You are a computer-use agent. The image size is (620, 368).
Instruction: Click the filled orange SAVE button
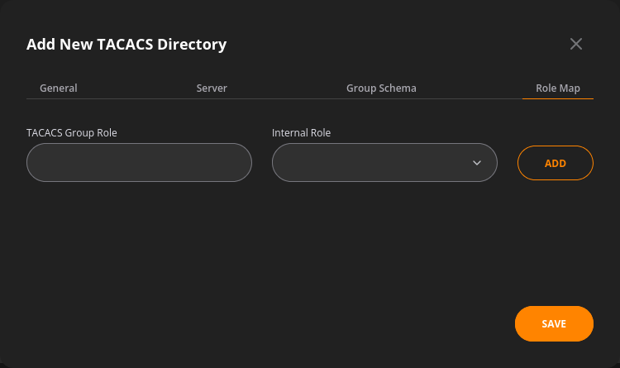[554, 323]
